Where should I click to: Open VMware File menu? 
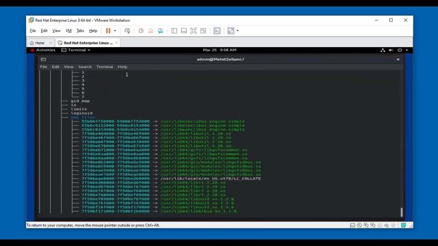point(33,31)
